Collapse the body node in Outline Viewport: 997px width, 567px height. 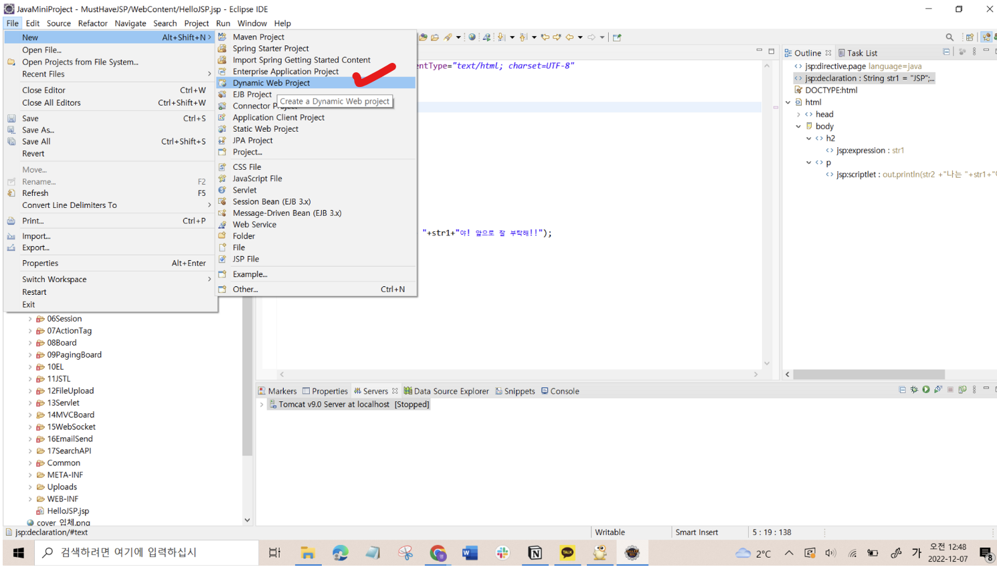799,126
